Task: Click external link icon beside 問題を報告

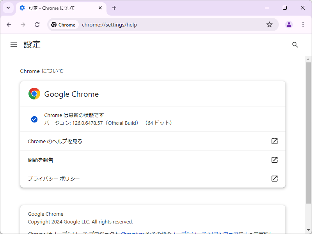Action: [275, 160]
